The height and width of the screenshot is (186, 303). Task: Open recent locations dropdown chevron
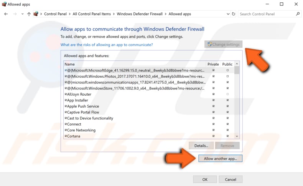pyautogui.click(x=22, y=14)
